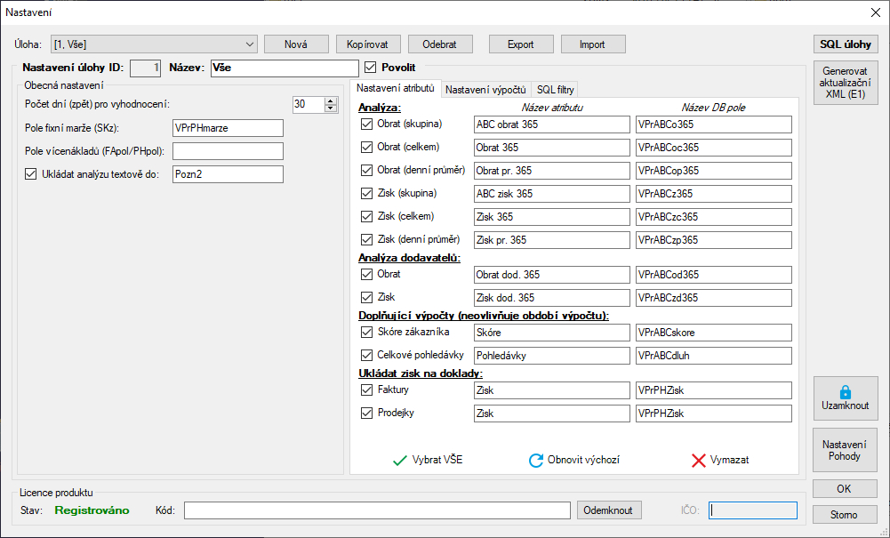
Task: Open the SQL filtry tab
Action: point(555,89)
